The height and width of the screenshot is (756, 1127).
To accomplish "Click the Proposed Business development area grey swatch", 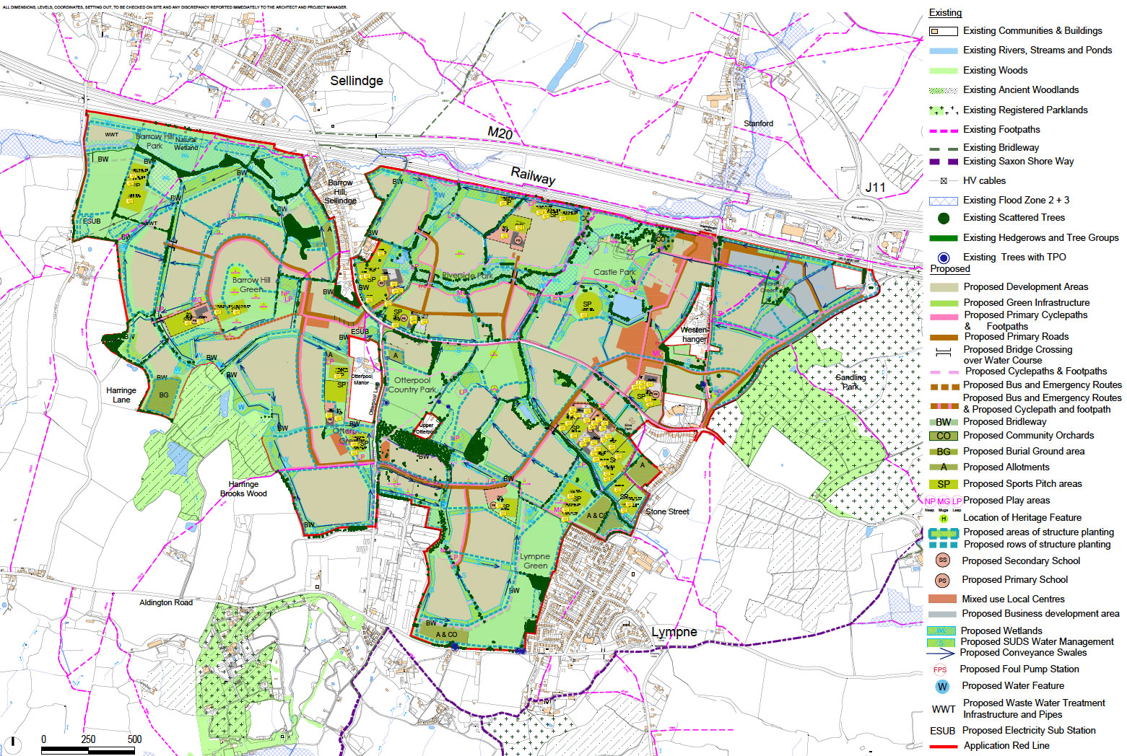I will 942,614.
